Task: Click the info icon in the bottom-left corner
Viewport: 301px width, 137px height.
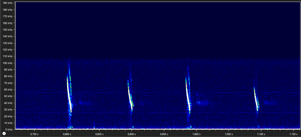Action: pyautogui.click(x=4, y=133)
